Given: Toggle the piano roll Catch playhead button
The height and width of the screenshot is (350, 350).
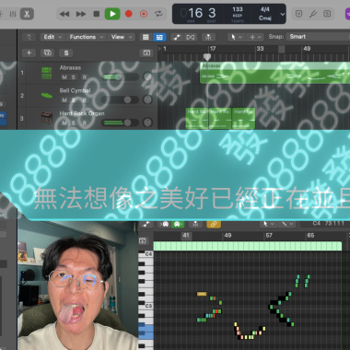Looking at the screenshot, I should [x=195, y=225].
